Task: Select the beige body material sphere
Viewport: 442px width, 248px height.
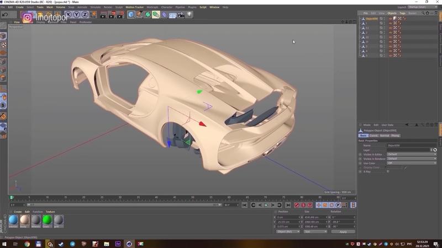Action: (x=24, y=219)
